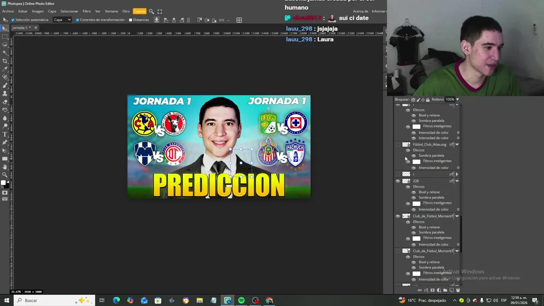Click the align left edges icon
Image resolution: width=544 pixels, height=306 pixels.
pos(166,20)
